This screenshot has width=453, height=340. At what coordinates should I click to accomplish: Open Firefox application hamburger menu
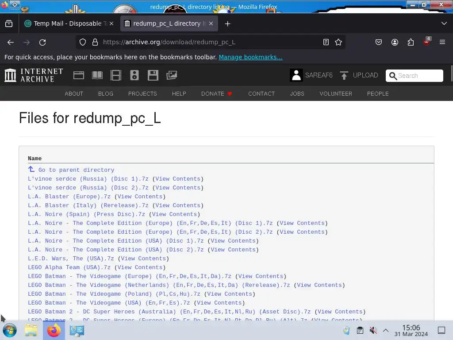click(x=442, y=42)
